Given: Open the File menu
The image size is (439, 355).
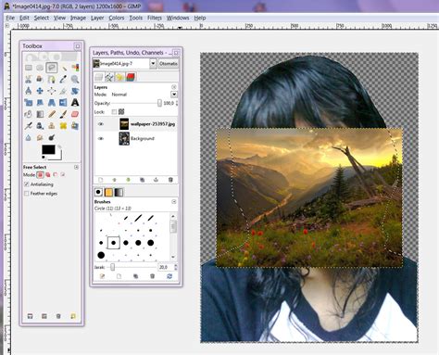Looking at the screenshot, I should point(10,18).
